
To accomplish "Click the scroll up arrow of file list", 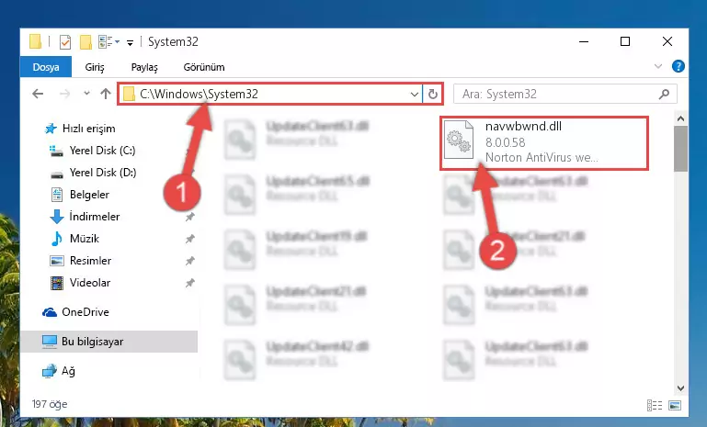I will pos(680,118).
